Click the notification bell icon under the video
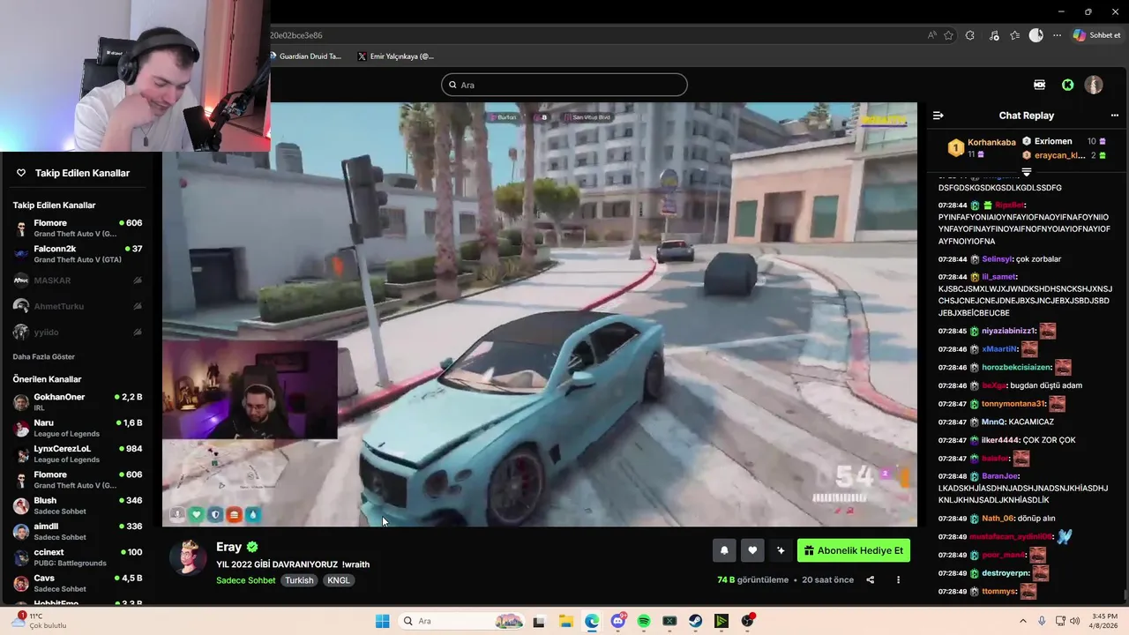The width and height of the screenshot is (1129, 635). pyautogui.click(x=724, y=550)
